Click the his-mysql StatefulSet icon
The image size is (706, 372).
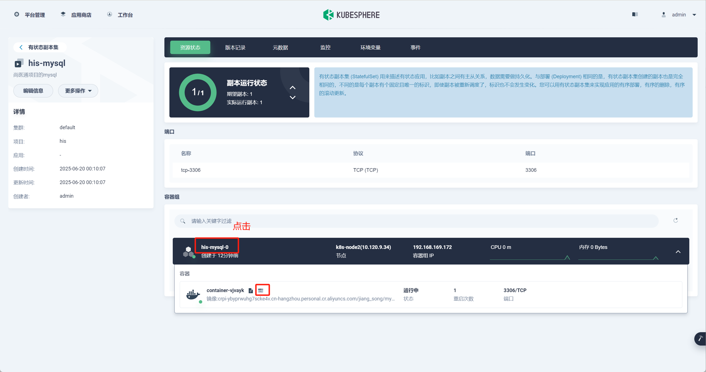[19, 63]
